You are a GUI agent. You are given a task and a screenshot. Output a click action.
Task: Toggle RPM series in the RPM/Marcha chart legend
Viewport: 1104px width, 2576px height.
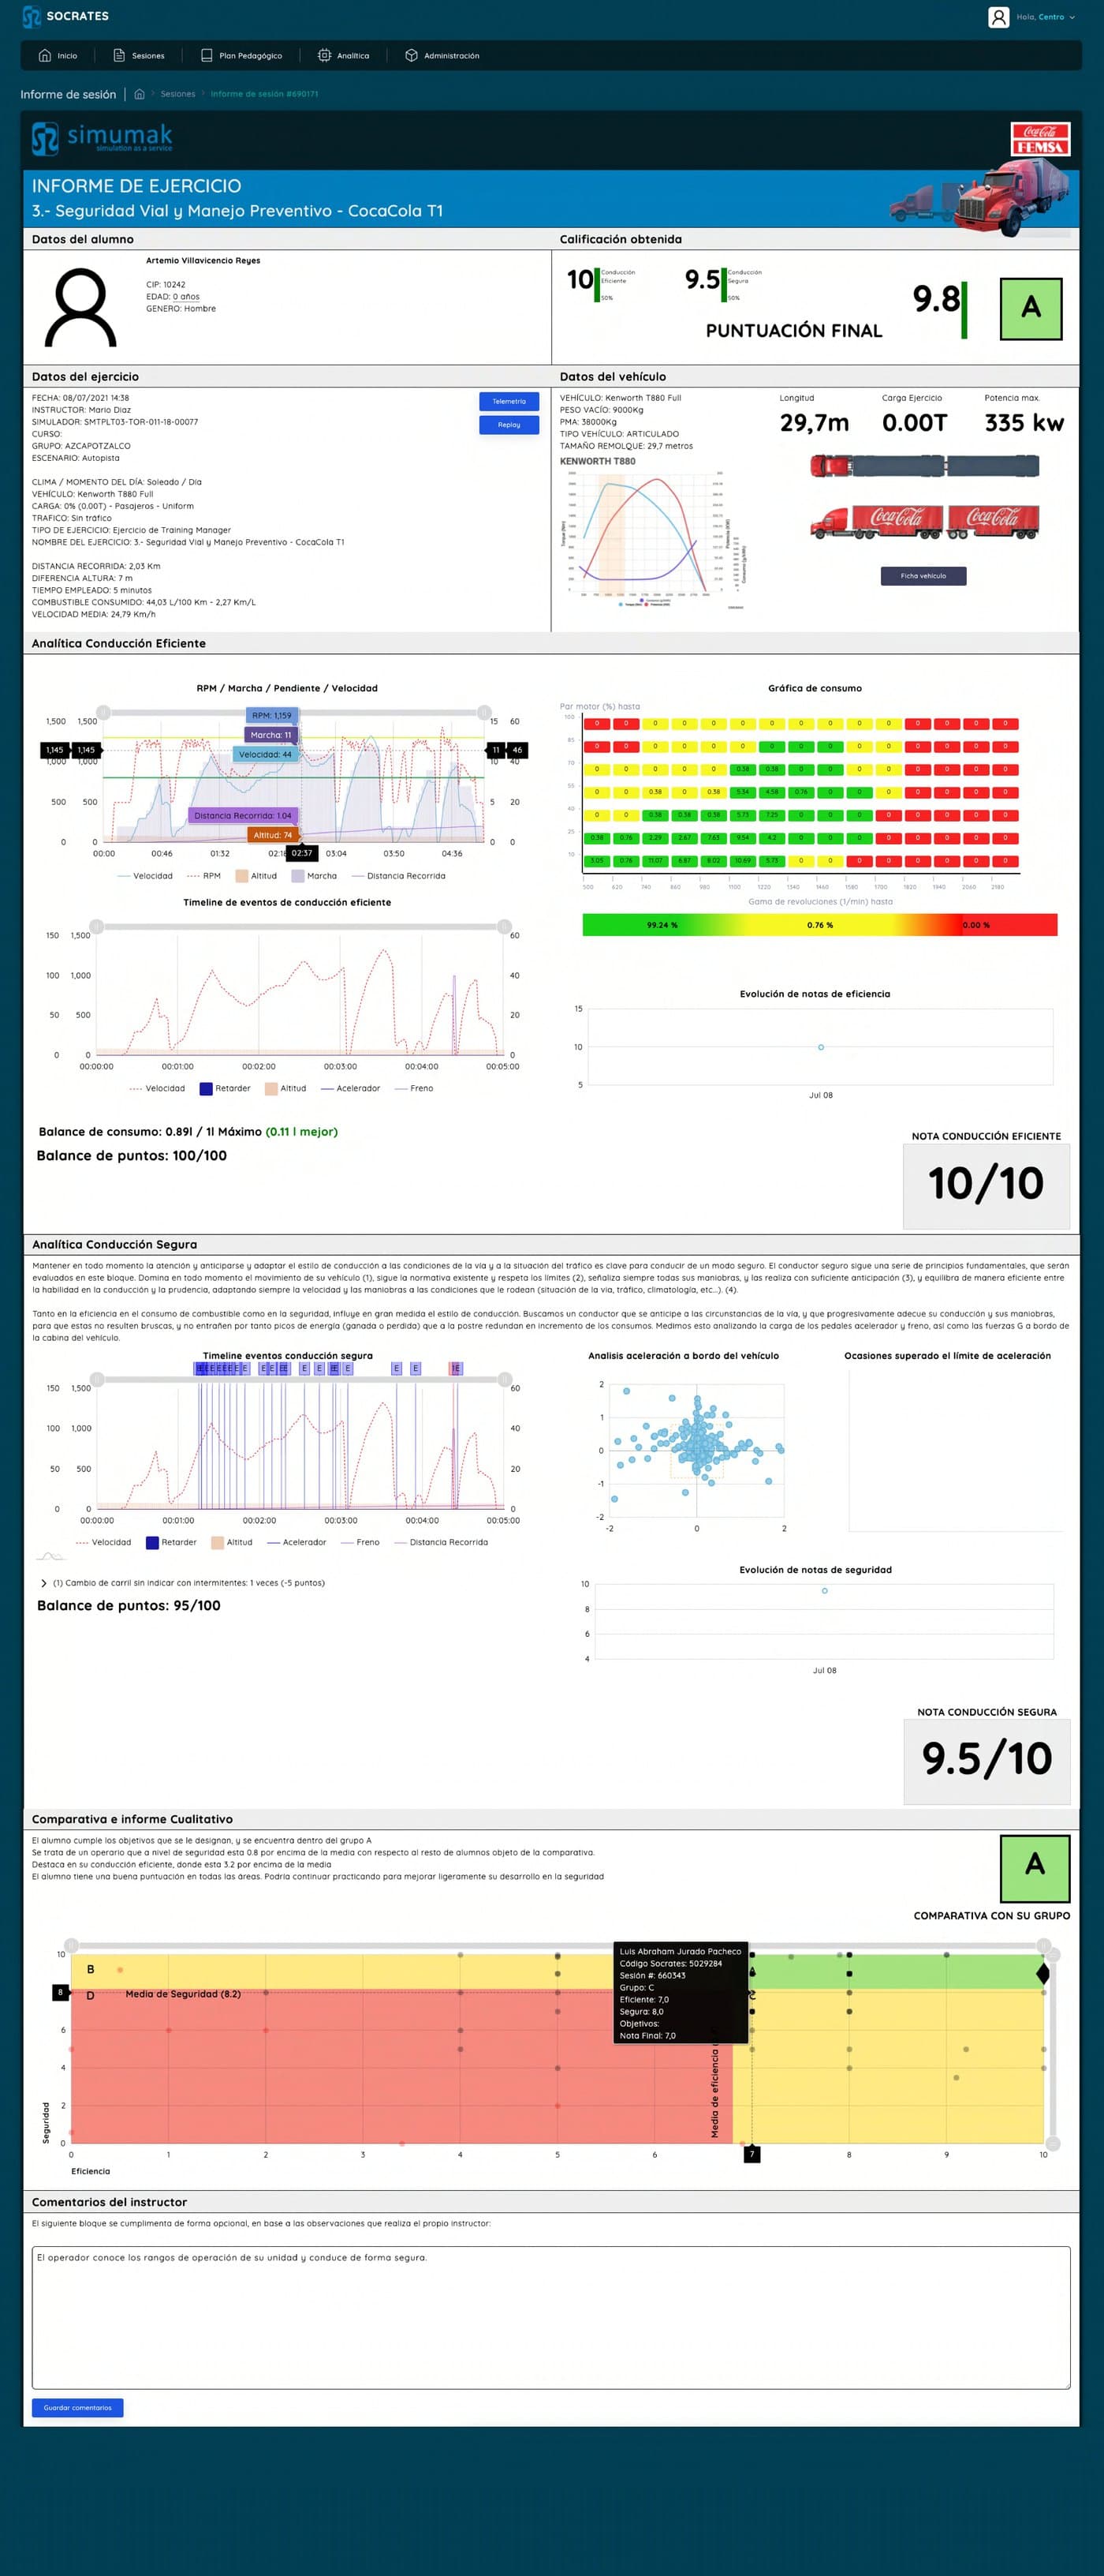click(x=203, y=876)
